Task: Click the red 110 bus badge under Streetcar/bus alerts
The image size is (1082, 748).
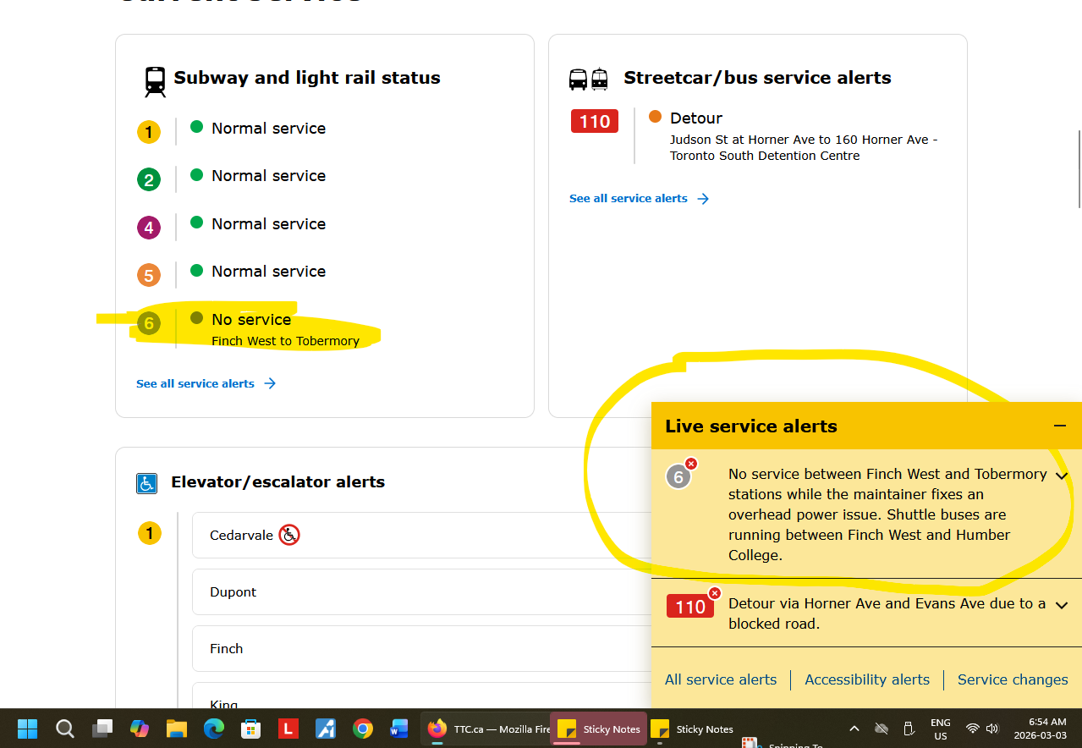Action: click(x=595, y=121)
